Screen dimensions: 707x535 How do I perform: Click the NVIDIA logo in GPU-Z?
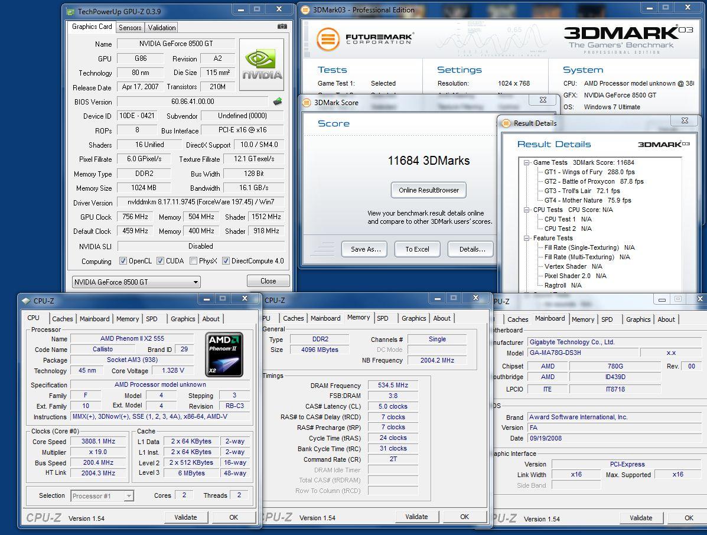point(262,64)
